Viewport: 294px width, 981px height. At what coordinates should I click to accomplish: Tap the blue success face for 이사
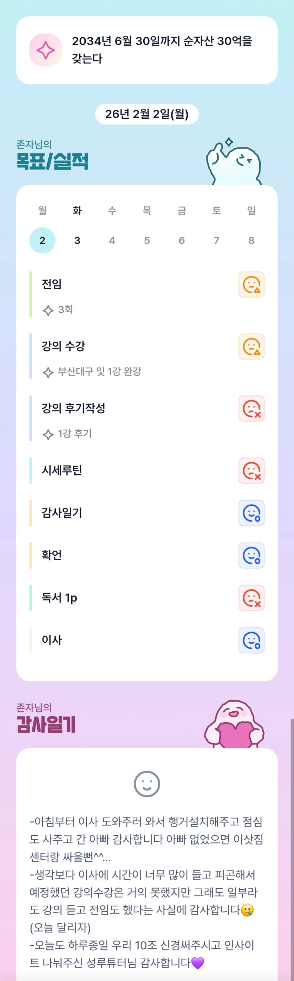pyautogui.click(x=251, y=641)
